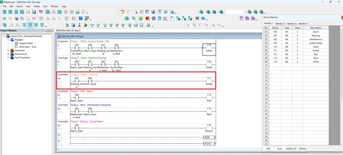
Task: Choose the F2 horizontal line tool
Action: tap(92, 25)
